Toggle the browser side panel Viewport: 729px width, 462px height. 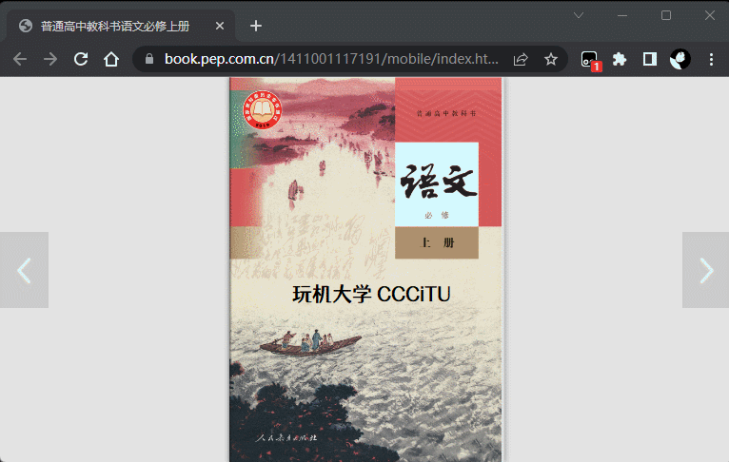coord(650,59)
